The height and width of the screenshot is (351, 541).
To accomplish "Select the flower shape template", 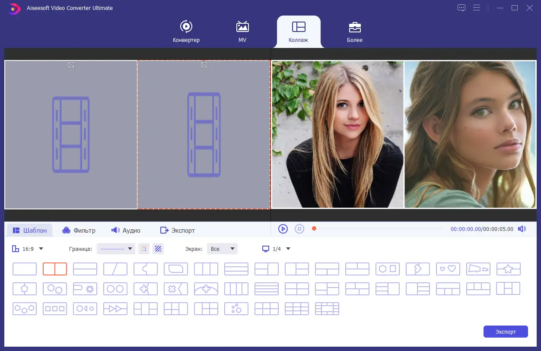I will (146, 289).
